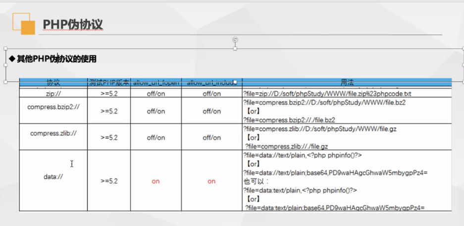Click the 也可以： text in data:// usage
464x226 pixels.
tap(256, 181)
